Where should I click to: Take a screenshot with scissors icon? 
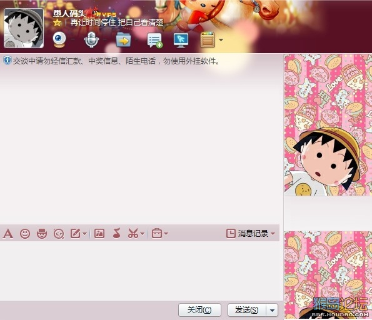(133, 234)
